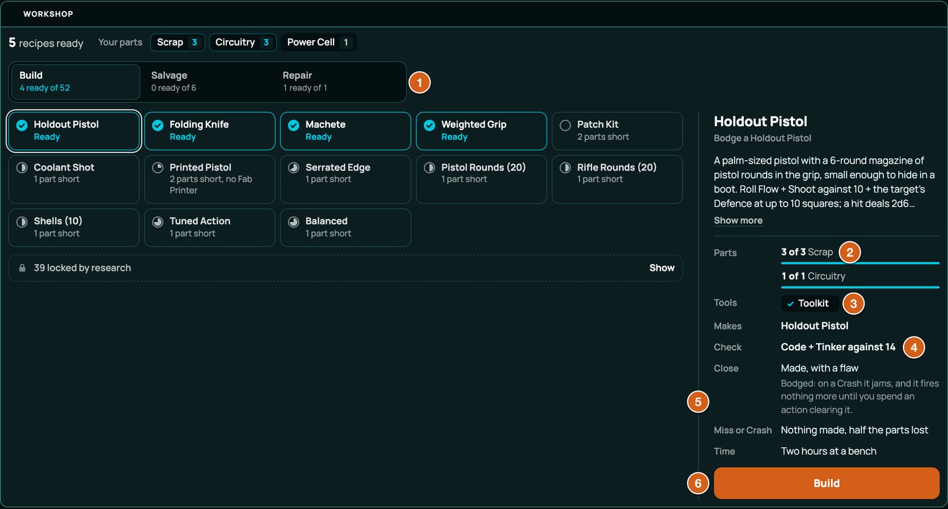Click the Rifle Rounds (20) progress icon
This screenshot has height=509, width=948.
tap(565, 168)
